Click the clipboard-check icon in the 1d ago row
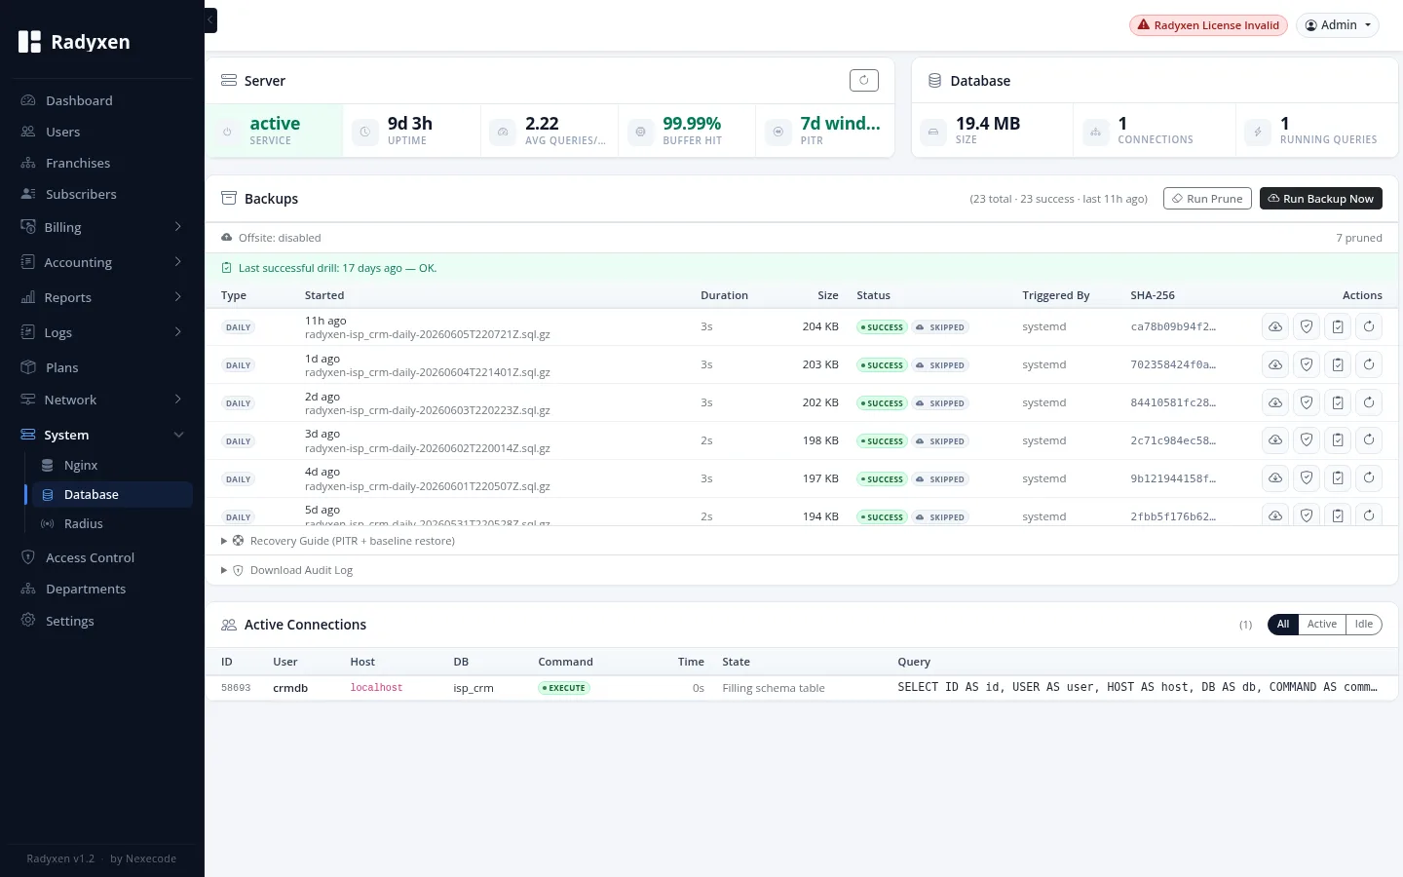The height and width of the screenshot is (877, 1403). coord(1338,365)
